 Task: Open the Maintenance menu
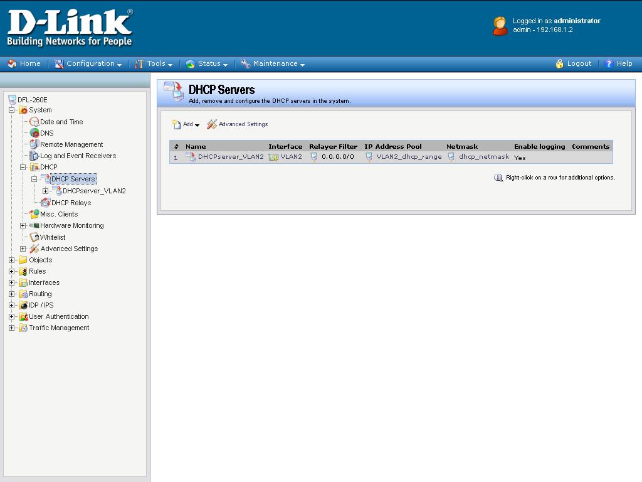[273, 63]
